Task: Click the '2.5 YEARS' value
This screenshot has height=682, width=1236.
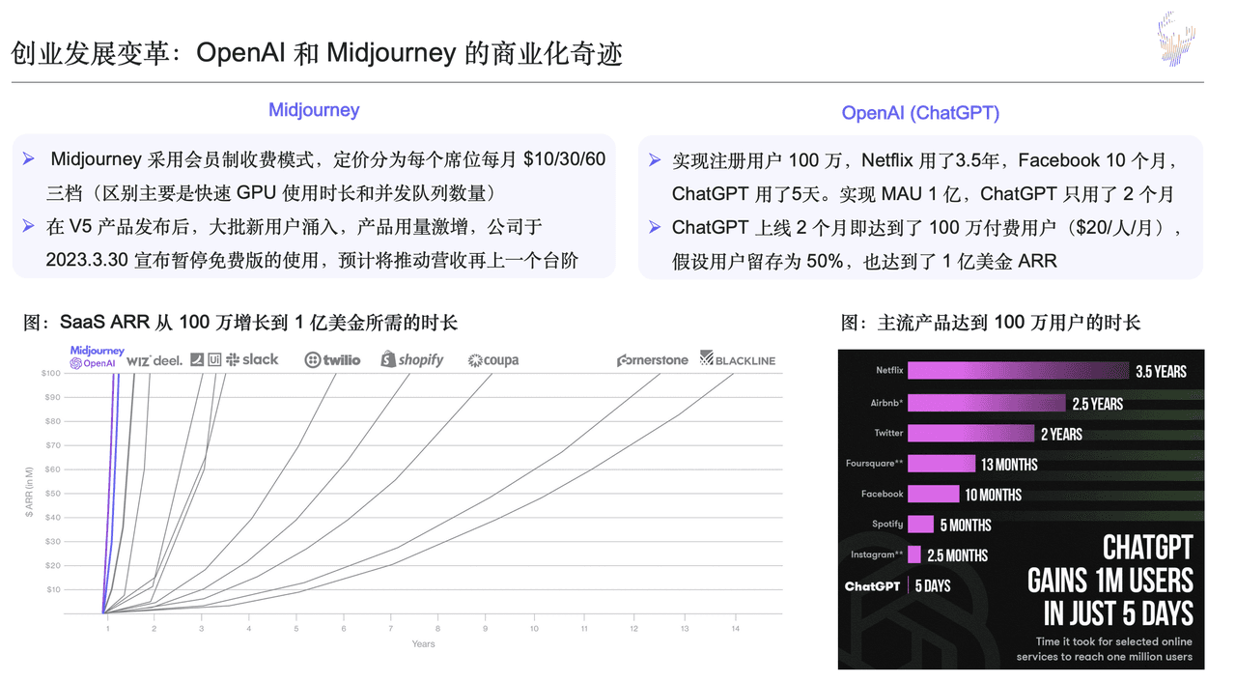Action: click(x=1098, y=404)
